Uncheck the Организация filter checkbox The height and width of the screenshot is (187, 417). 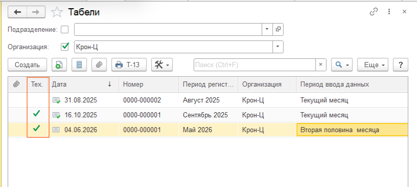65,47
